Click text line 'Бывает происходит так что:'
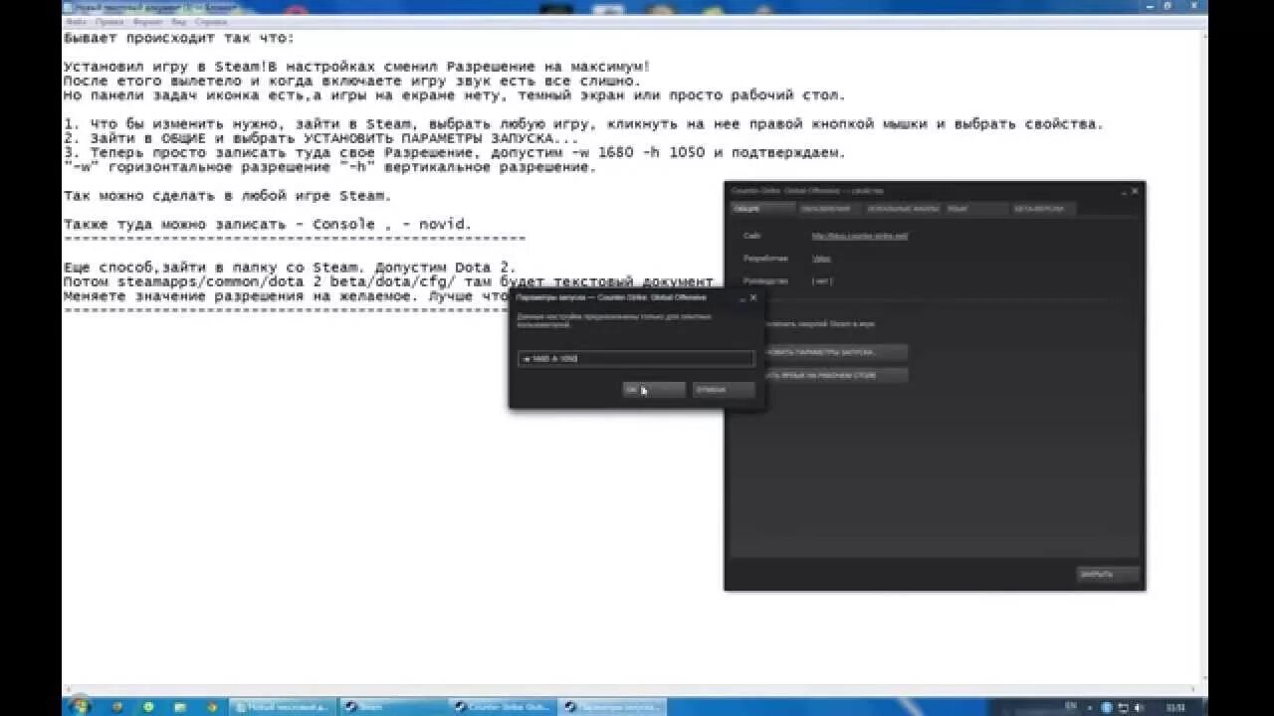 click(179, 39)
